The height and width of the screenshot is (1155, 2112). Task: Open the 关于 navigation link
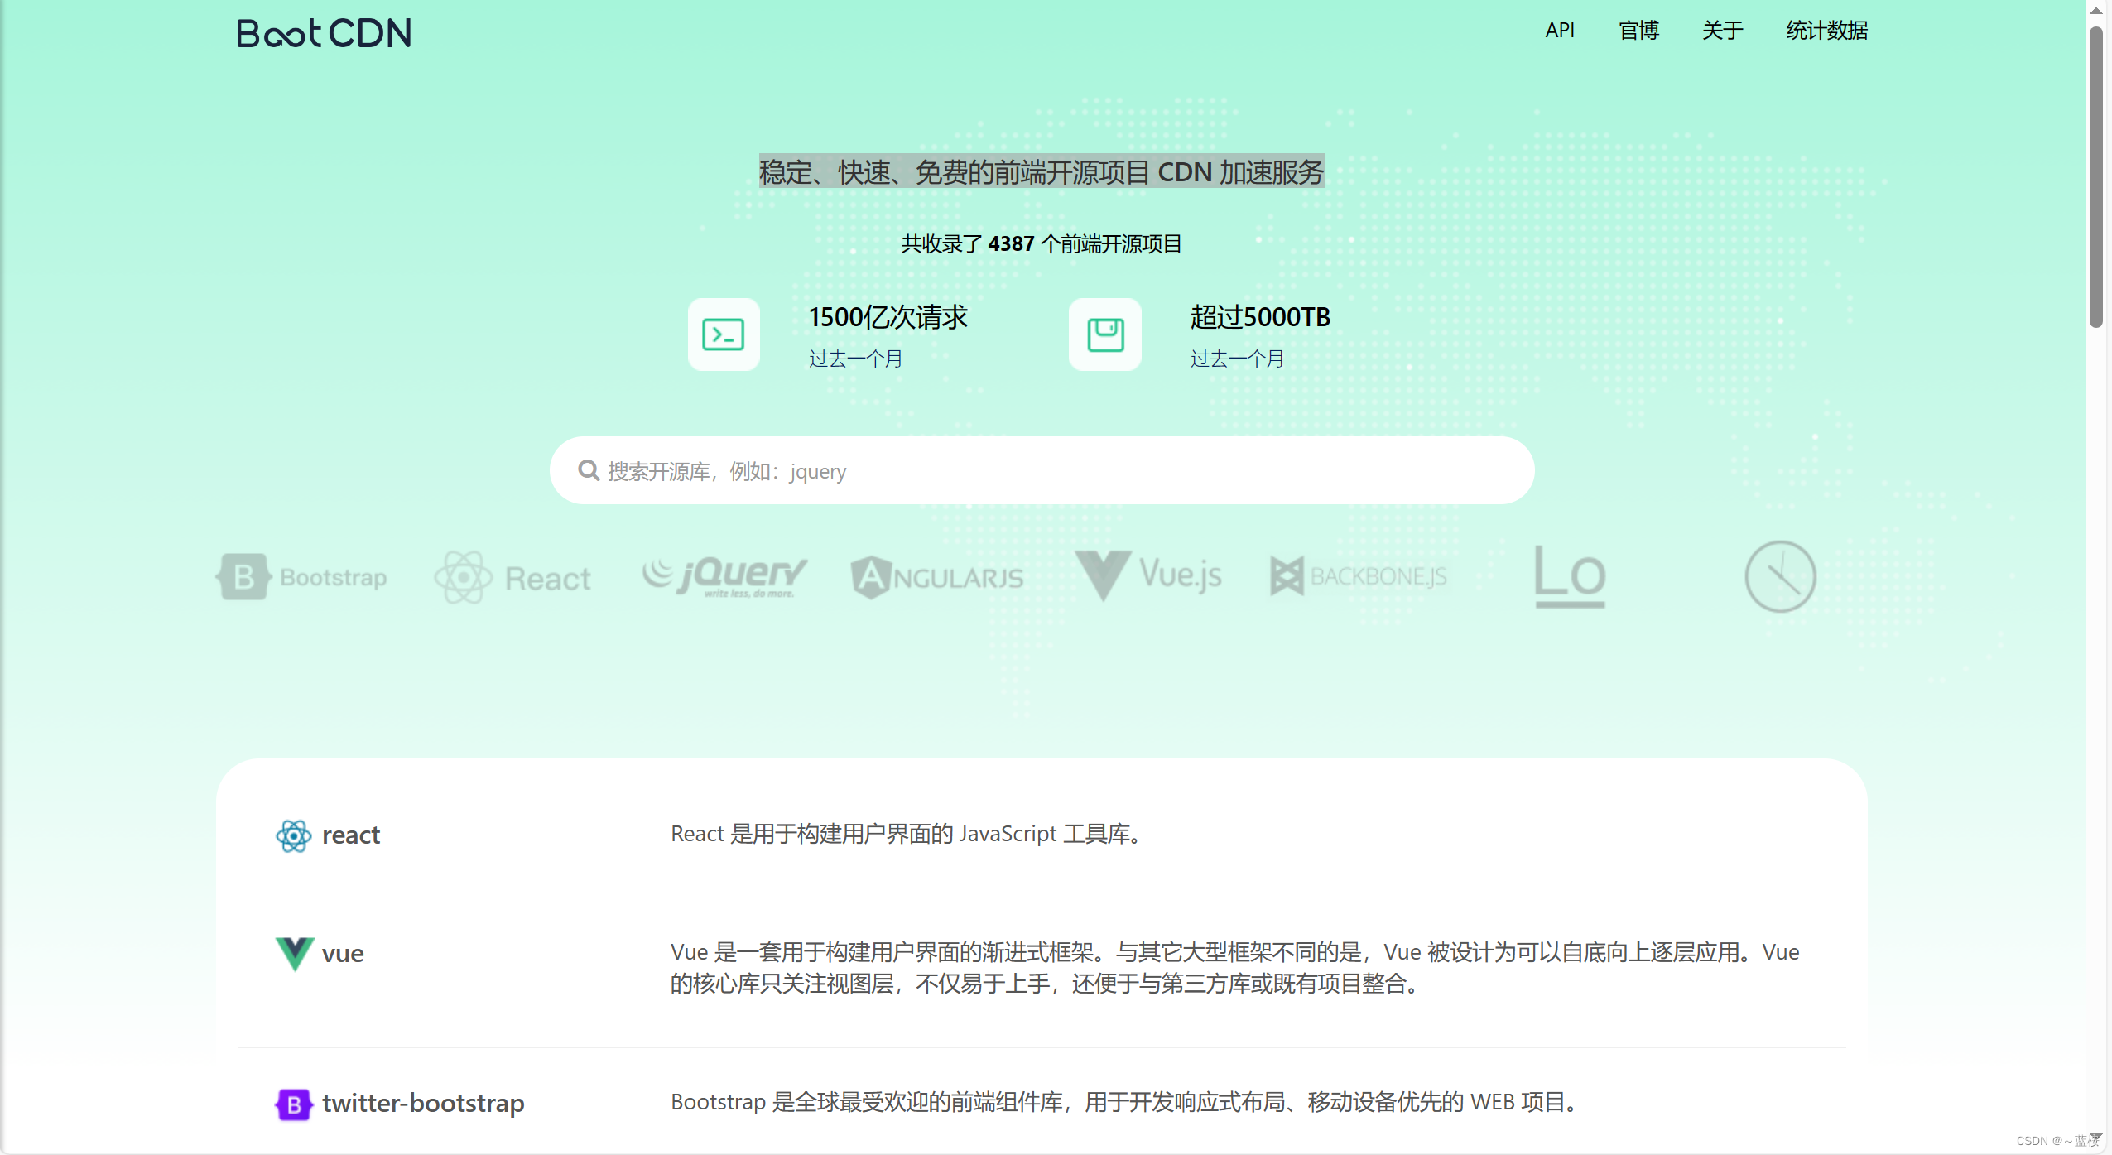[1722, 31]
